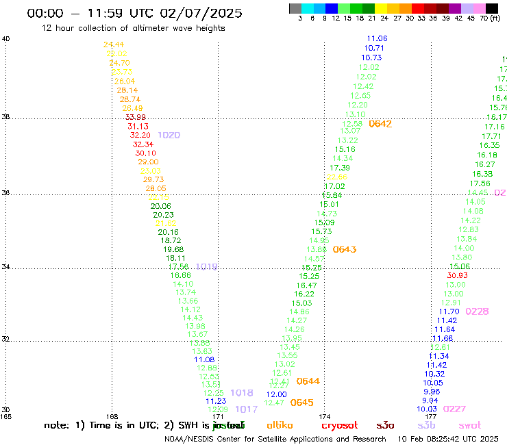Click the gray swatch in the color legend
The image size is (507, 445).
click(295, 8)
